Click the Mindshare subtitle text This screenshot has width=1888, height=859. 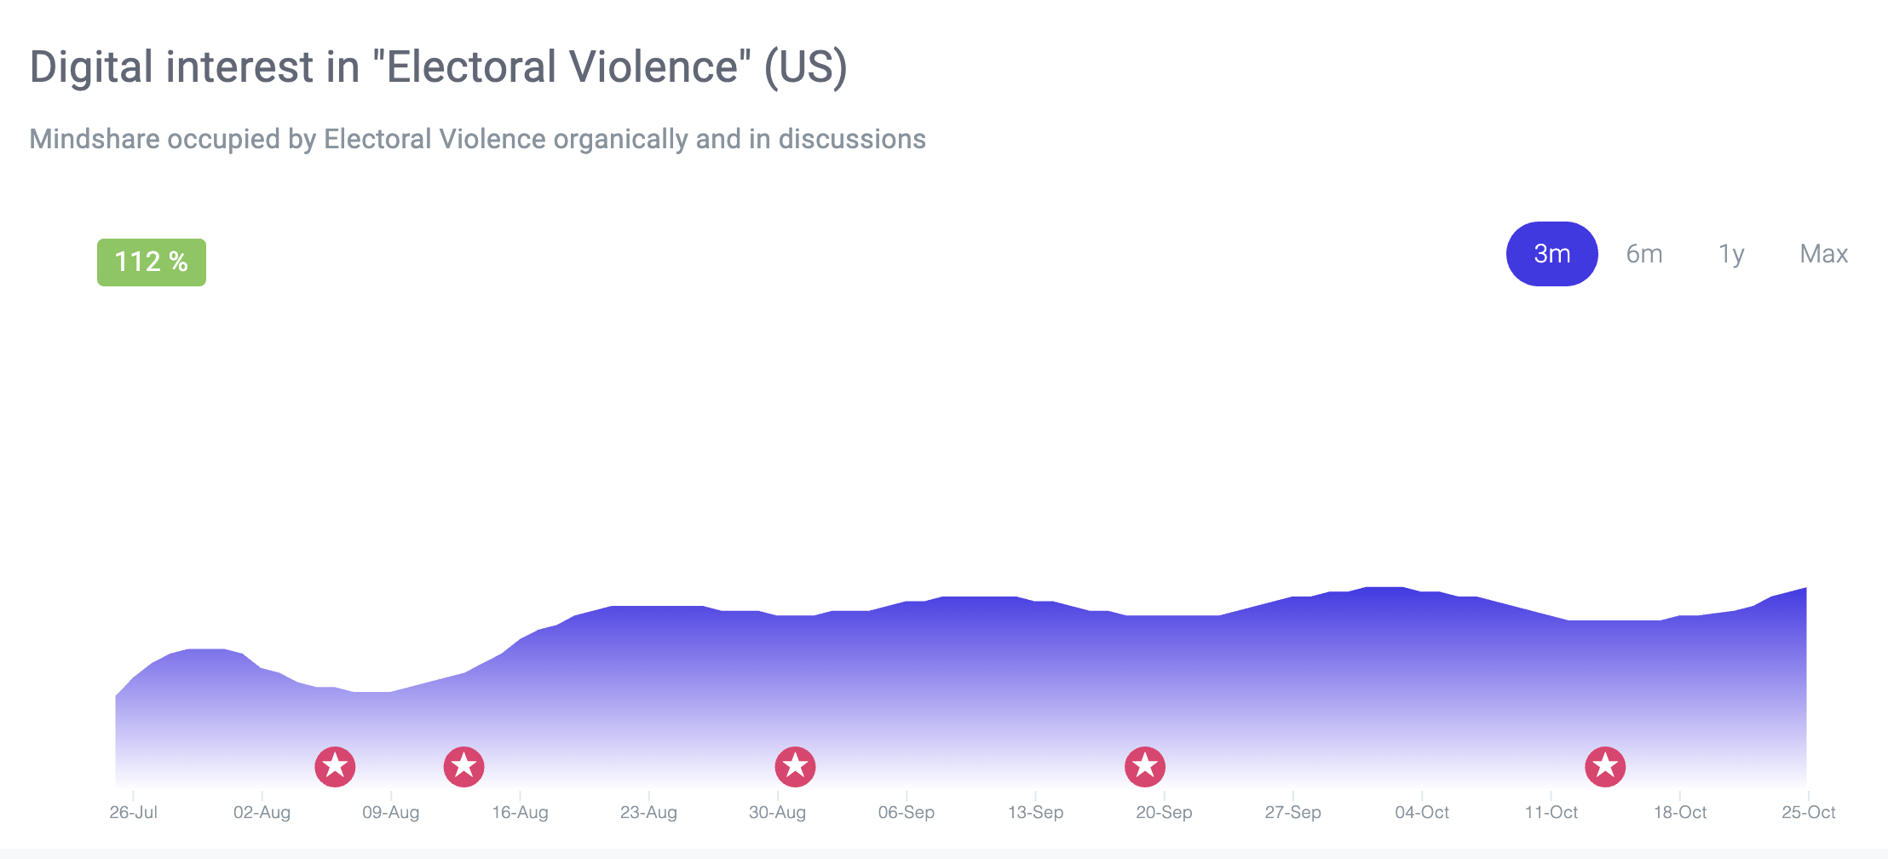pos(477,139)
